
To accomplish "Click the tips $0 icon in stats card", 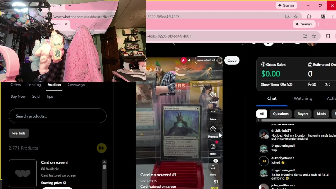I will 310,85.
